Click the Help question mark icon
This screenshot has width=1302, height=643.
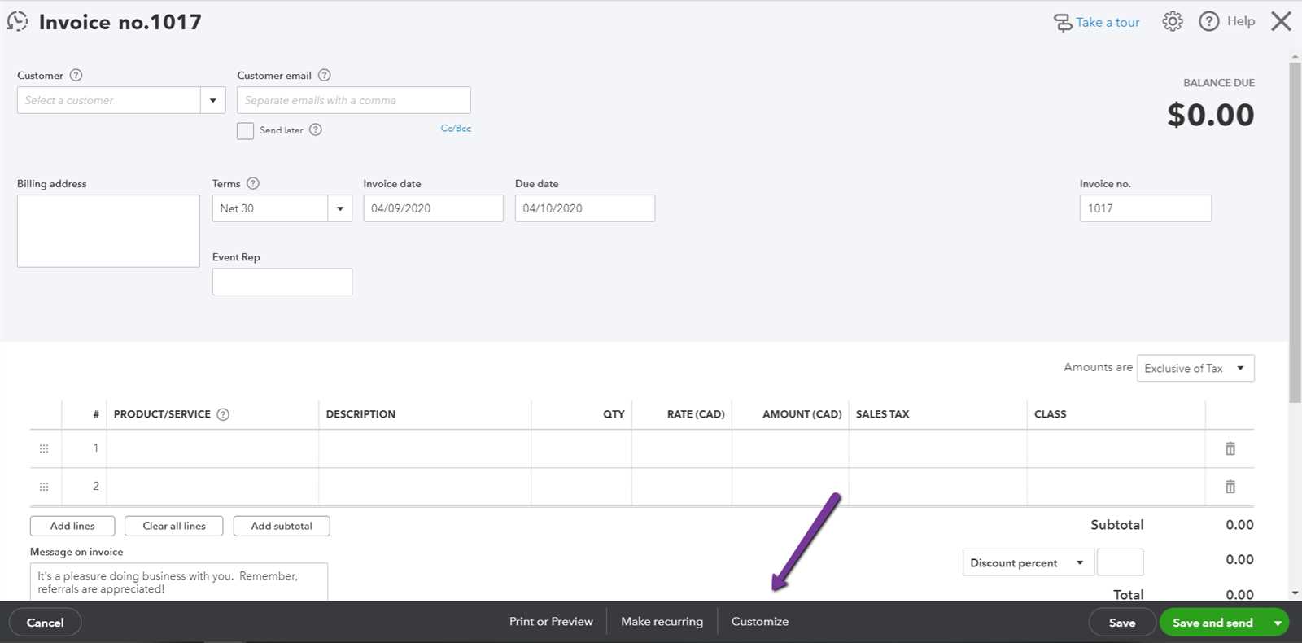point(1209,21)
